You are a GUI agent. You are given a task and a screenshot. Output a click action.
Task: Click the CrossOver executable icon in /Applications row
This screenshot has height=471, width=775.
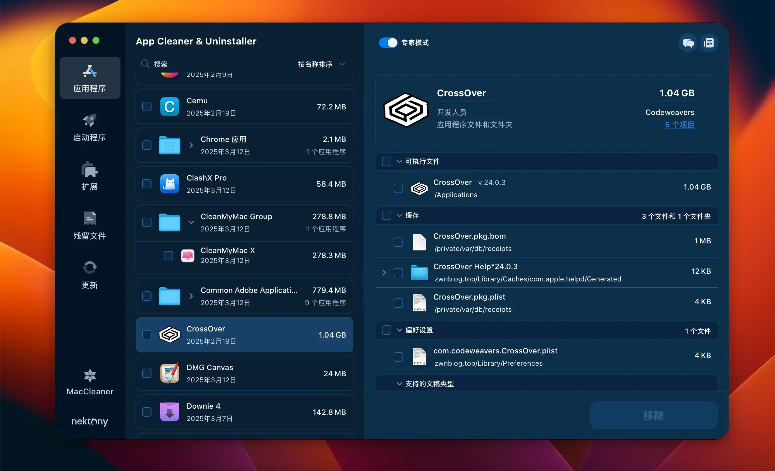419,188
